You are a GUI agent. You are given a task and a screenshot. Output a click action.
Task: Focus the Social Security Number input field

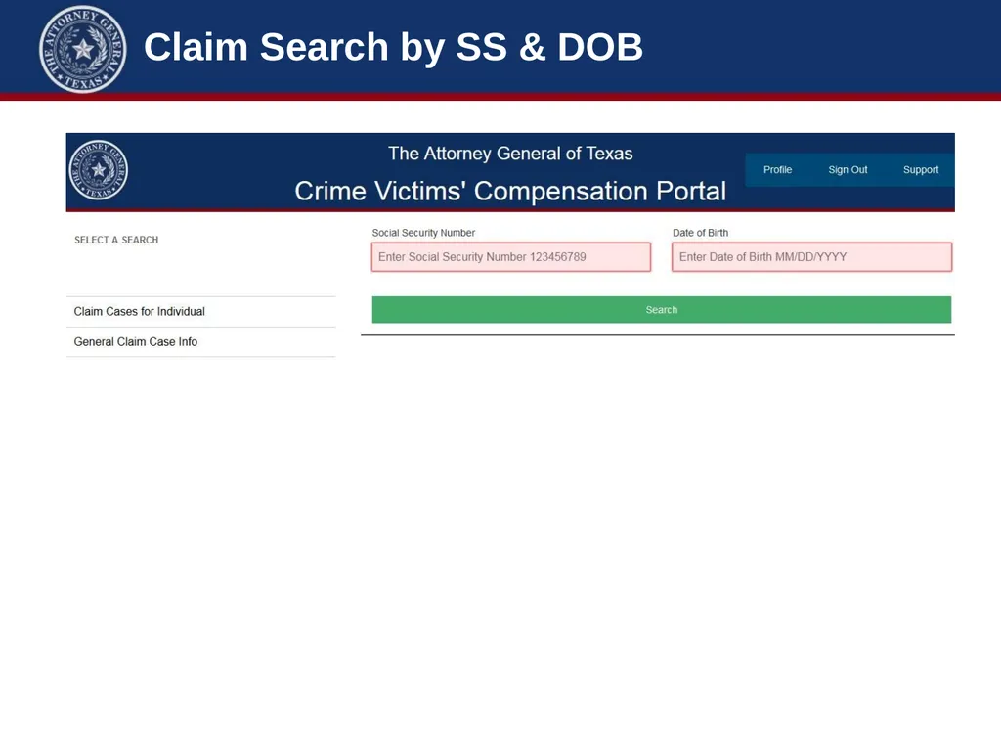511,257
